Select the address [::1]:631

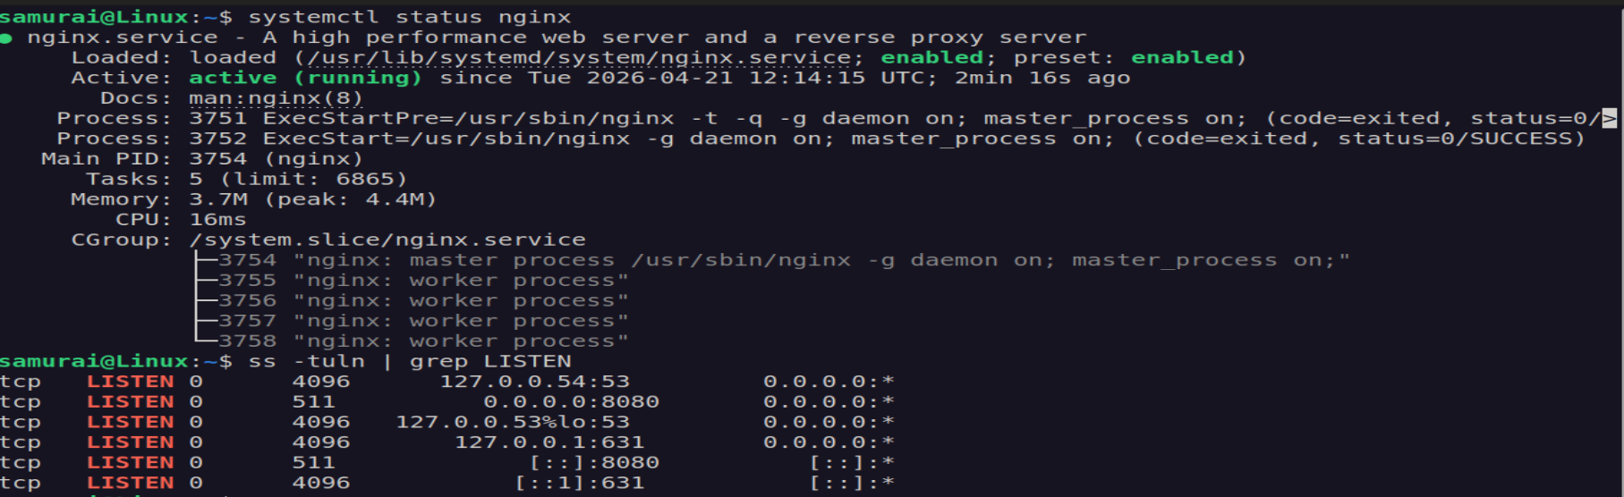click(x=579, y=483)
